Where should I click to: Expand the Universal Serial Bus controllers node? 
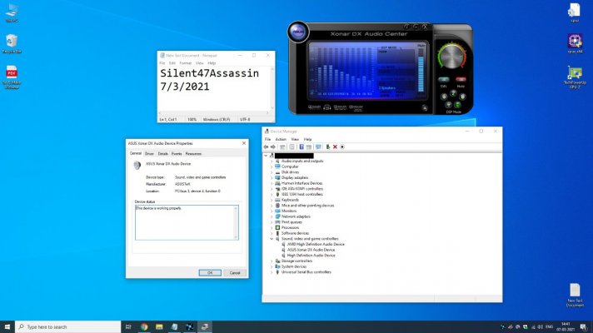272,272
